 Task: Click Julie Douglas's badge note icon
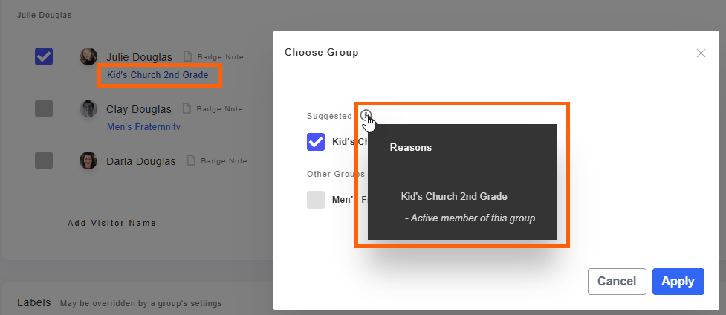[187, 56]
